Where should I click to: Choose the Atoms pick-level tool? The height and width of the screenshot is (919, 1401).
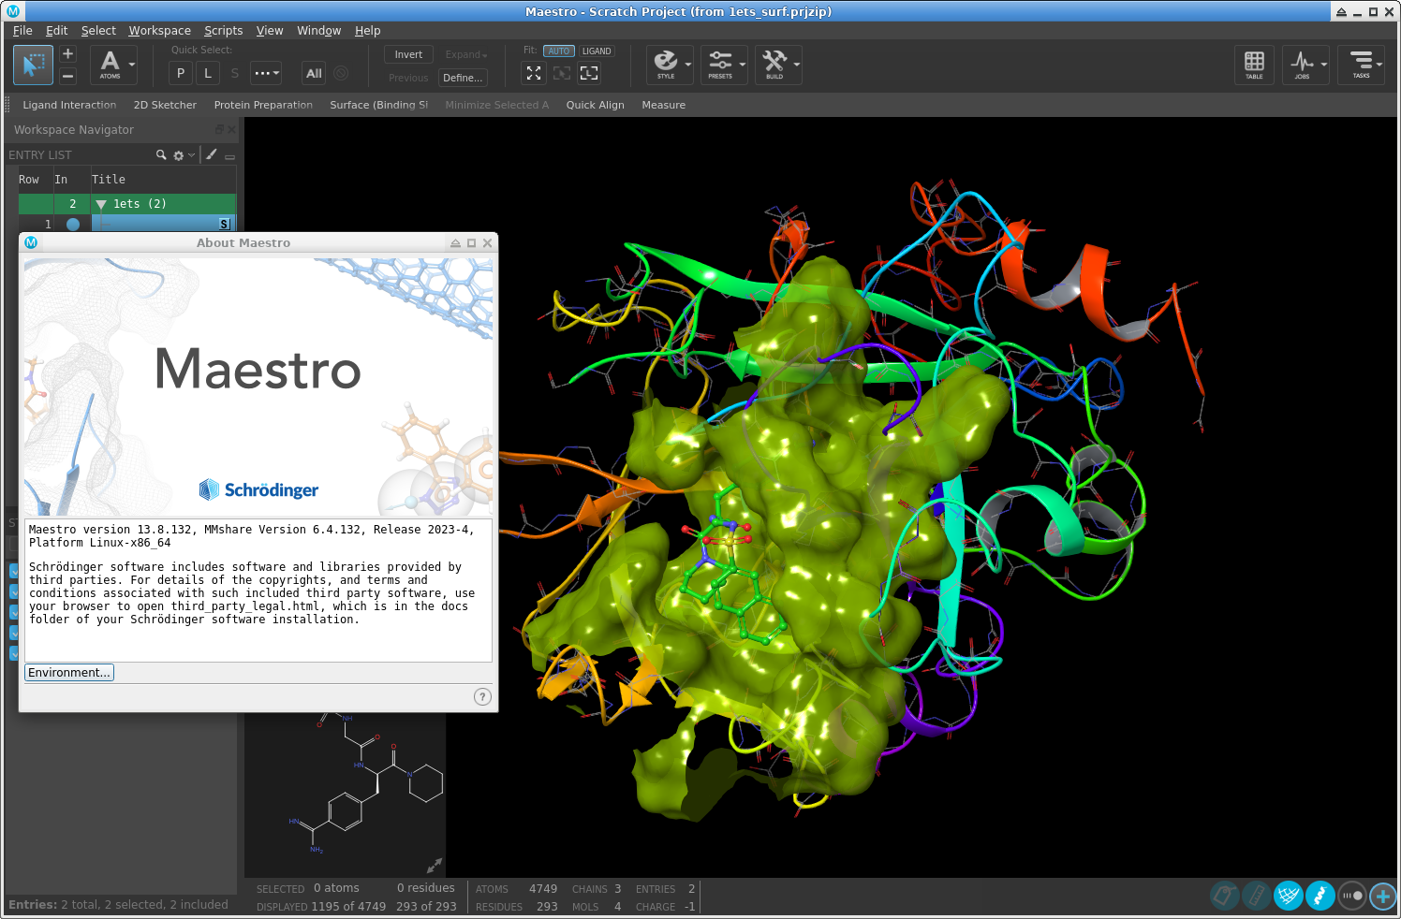click(x=110, y=65)
